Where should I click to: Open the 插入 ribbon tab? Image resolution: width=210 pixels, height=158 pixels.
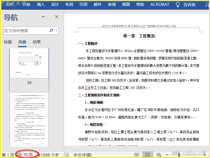tap(41, 4)
